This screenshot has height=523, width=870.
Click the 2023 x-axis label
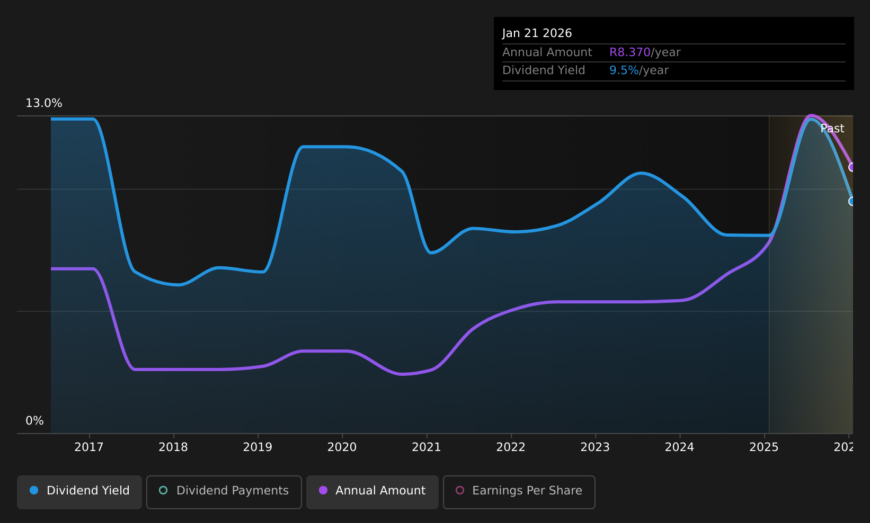pos(595,447)
